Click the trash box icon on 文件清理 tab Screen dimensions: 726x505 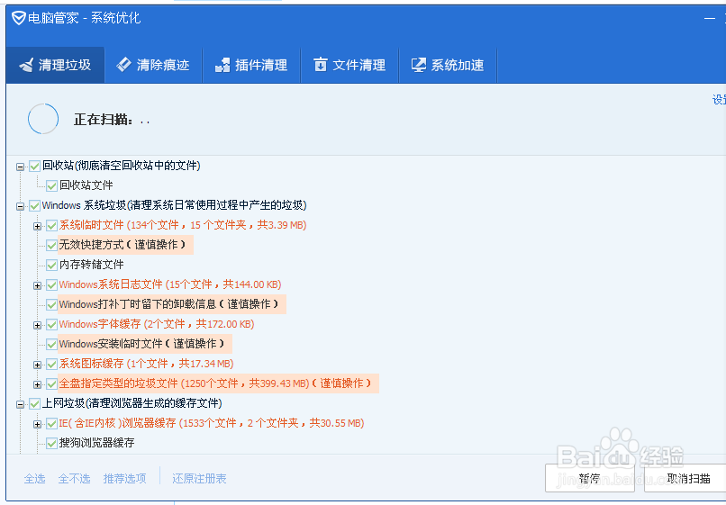point(320,64)
